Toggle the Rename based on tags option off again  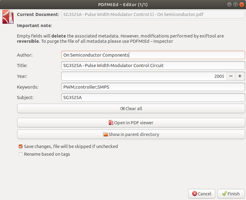[x=20, y=154]
